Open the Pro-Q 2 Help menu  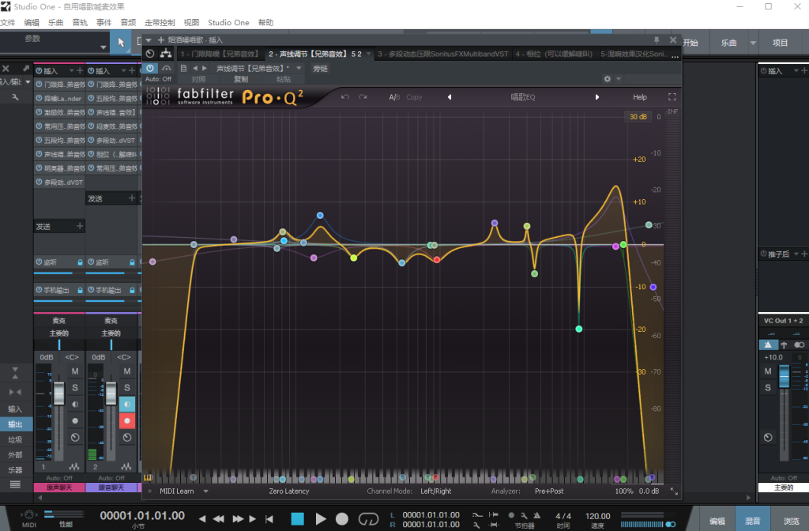[x=640, y=97]
